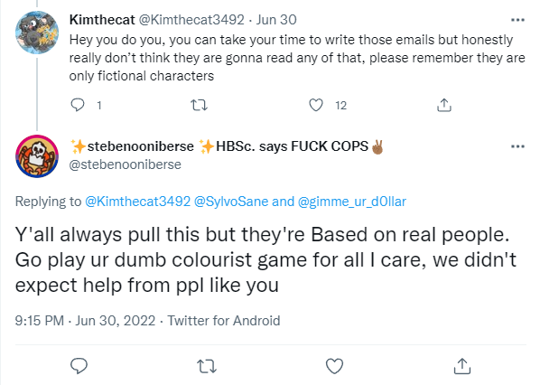Share Kimthecat's tweet
Viewport: 540px width, 385px height.
point(444,105)
